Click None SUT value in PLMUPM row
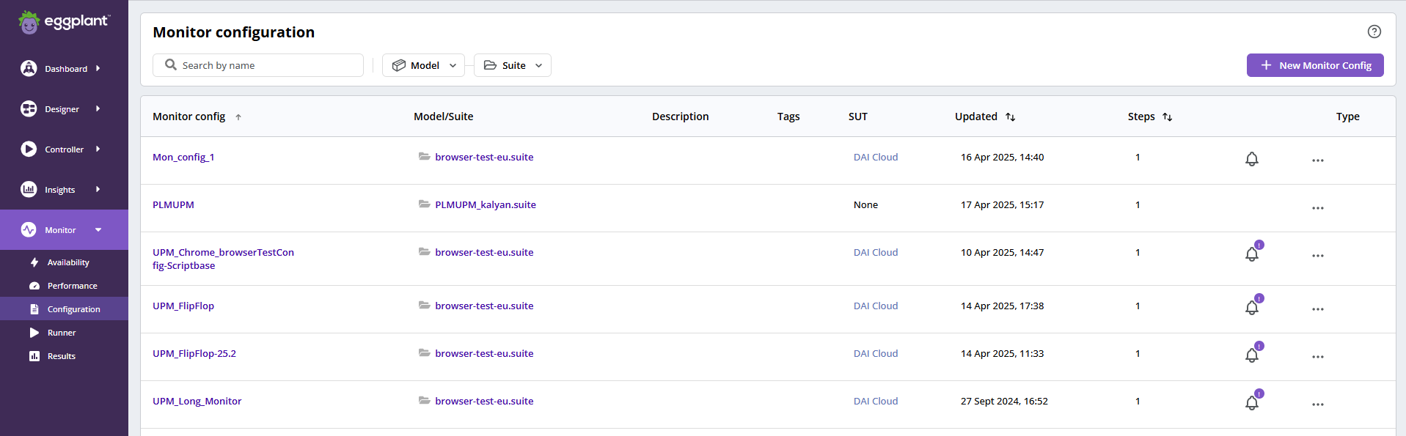Screen dimensions: 1406x436 pos(865,204)
